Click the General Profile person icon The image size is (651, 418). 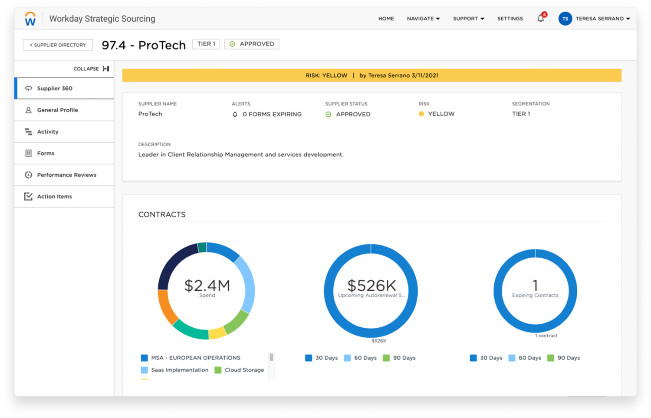coord(29,110)
